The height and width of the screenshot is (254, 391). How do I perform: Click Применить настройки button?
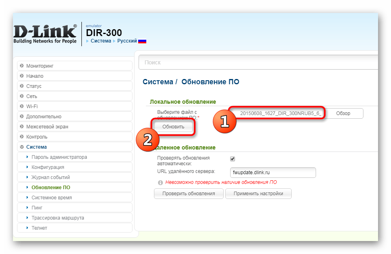tap(259, 194)
